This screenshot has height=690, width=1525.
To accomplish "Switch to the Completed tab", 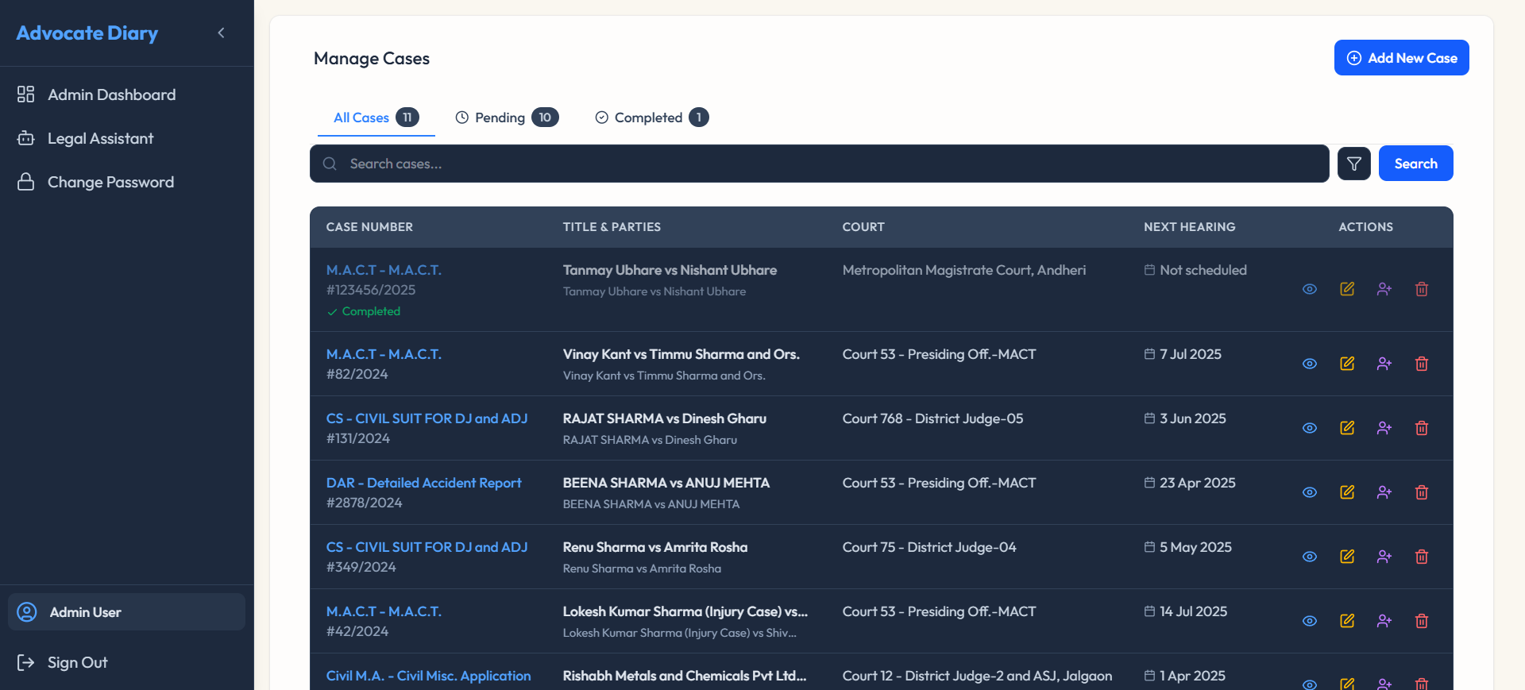I will (651, 118).
